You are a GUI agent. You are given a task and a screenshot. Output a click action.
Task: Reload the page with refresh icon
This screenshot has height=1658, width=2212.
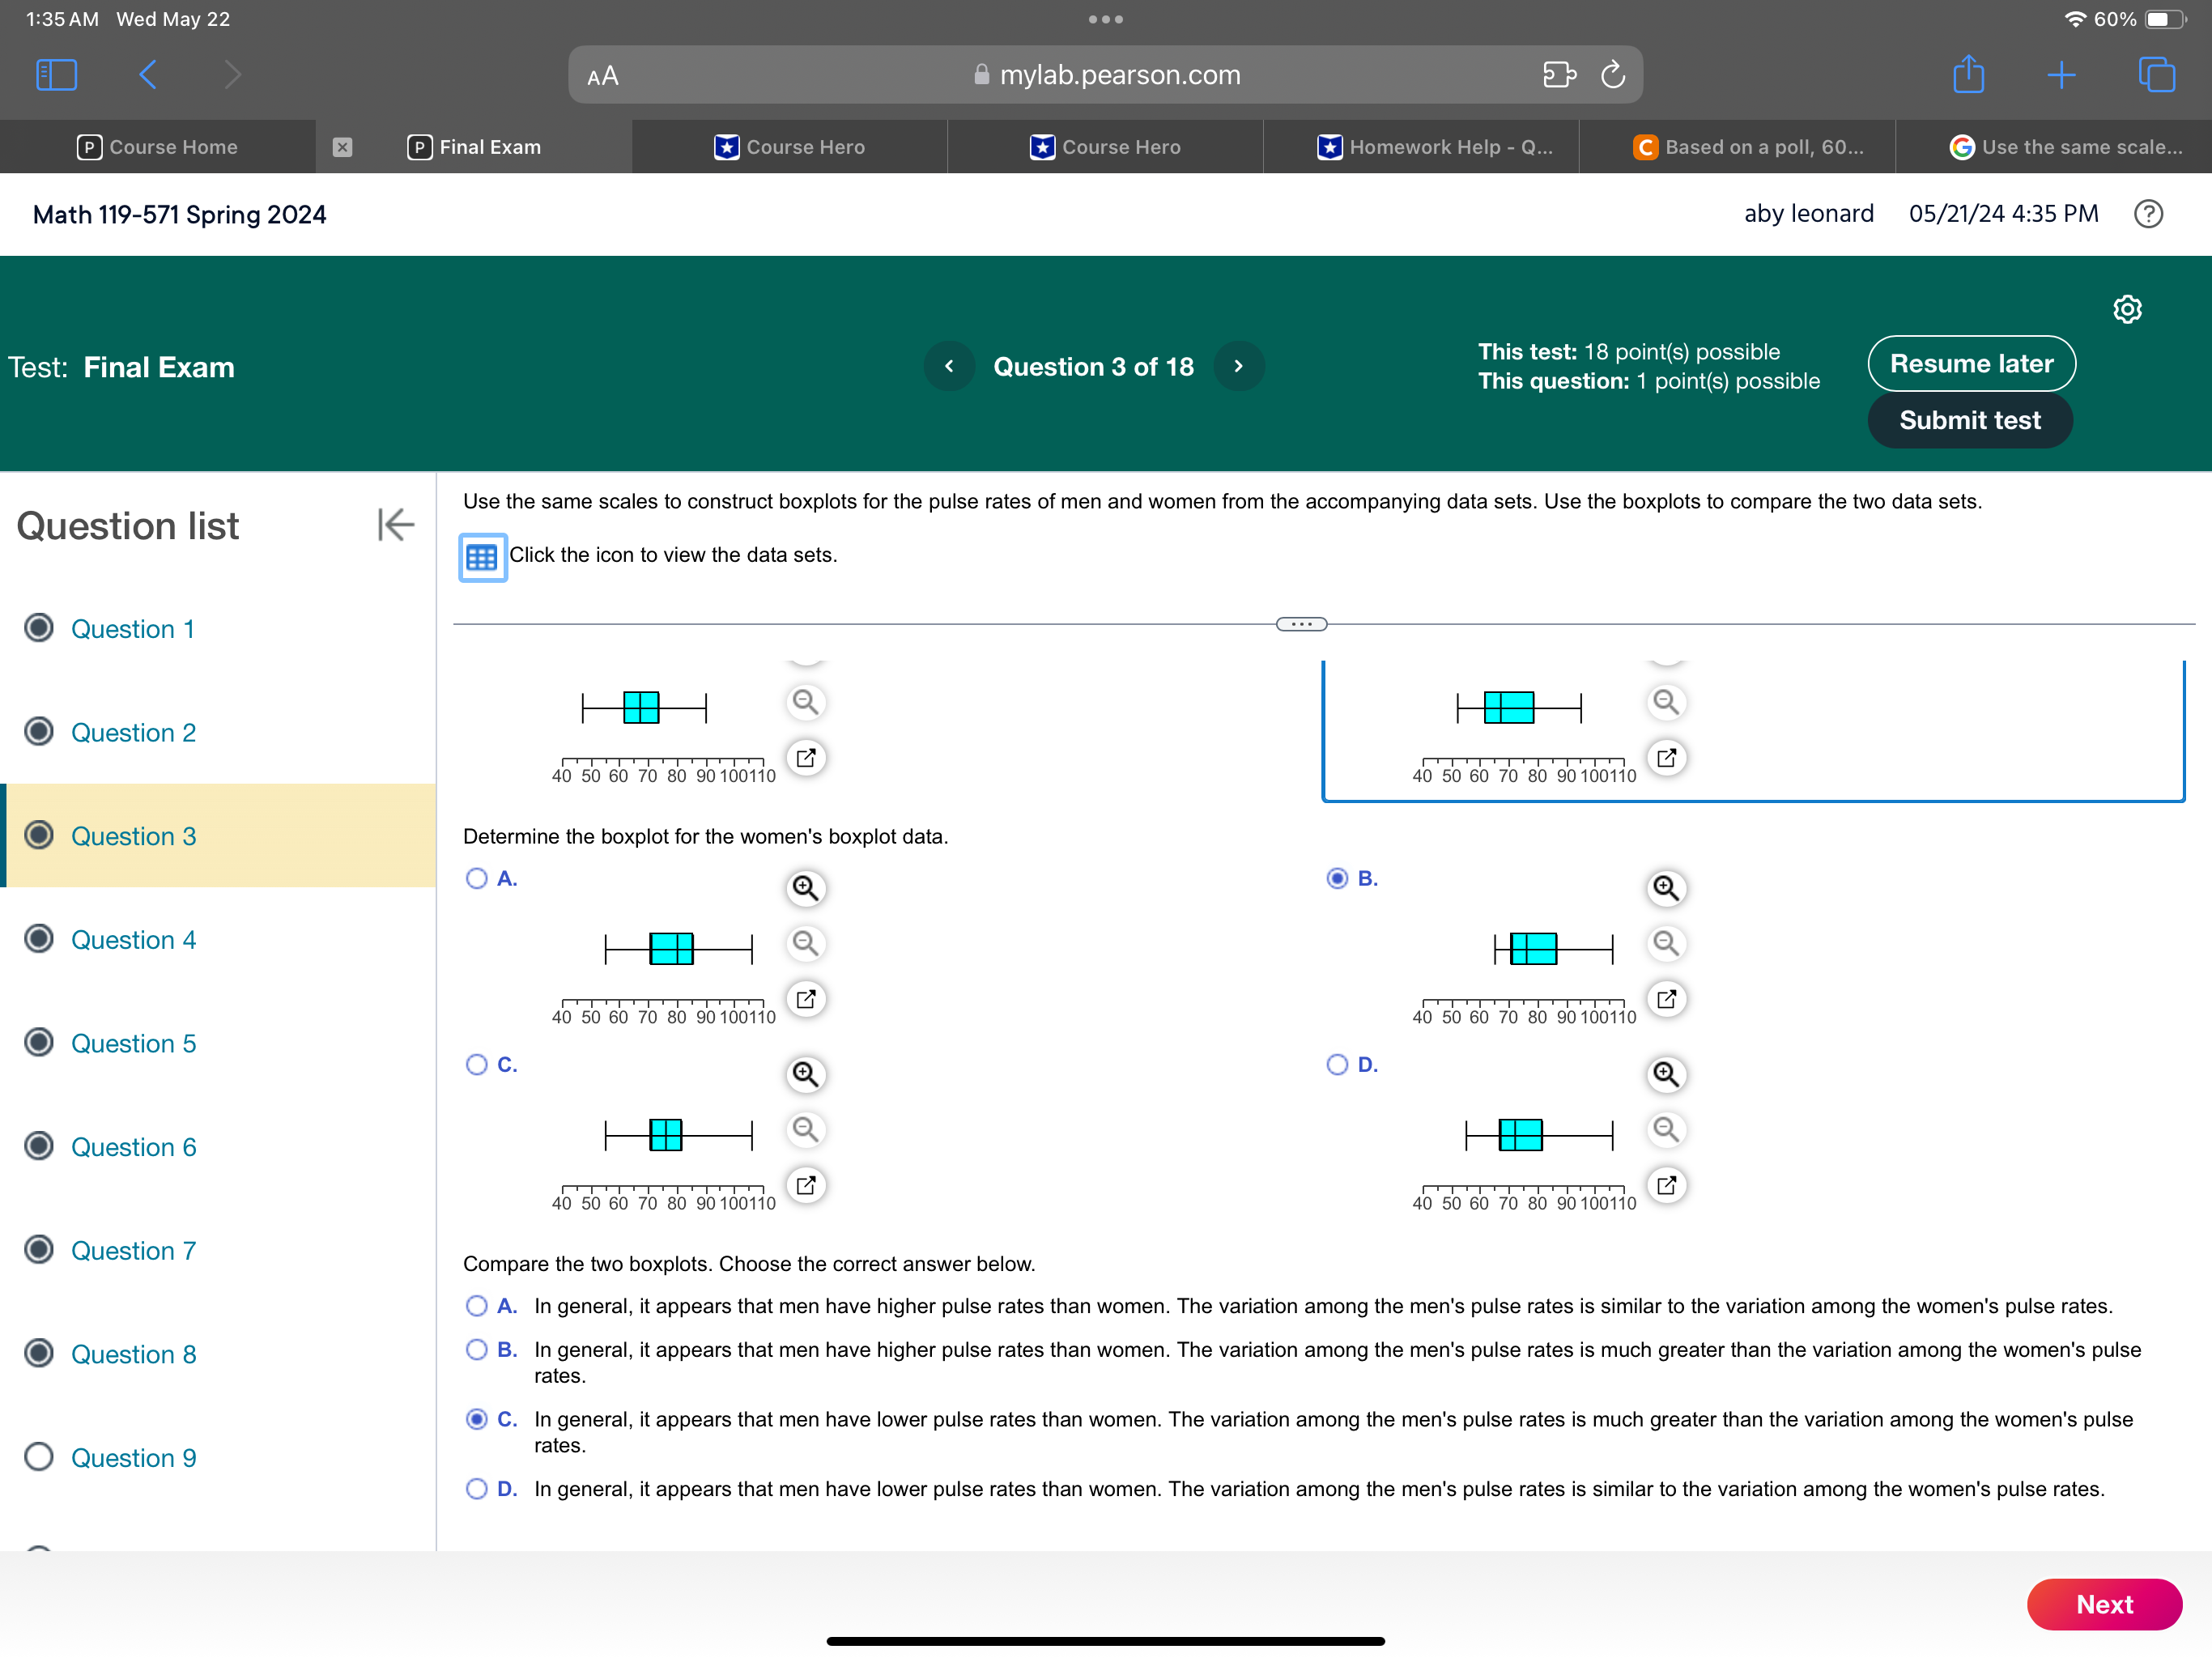coord(1612,75)
